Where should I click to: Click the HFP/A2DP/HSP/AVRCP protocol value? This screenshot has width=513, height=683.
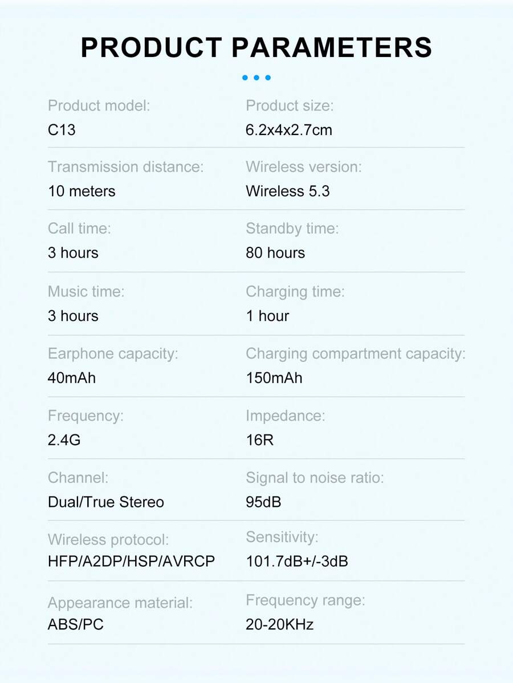click(132, 562)
